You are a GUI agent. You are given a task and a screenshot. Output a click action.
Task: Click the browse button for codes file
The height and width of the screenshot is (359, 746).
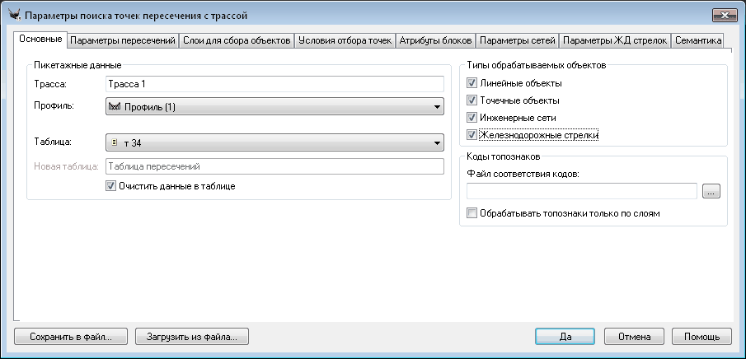711,191
